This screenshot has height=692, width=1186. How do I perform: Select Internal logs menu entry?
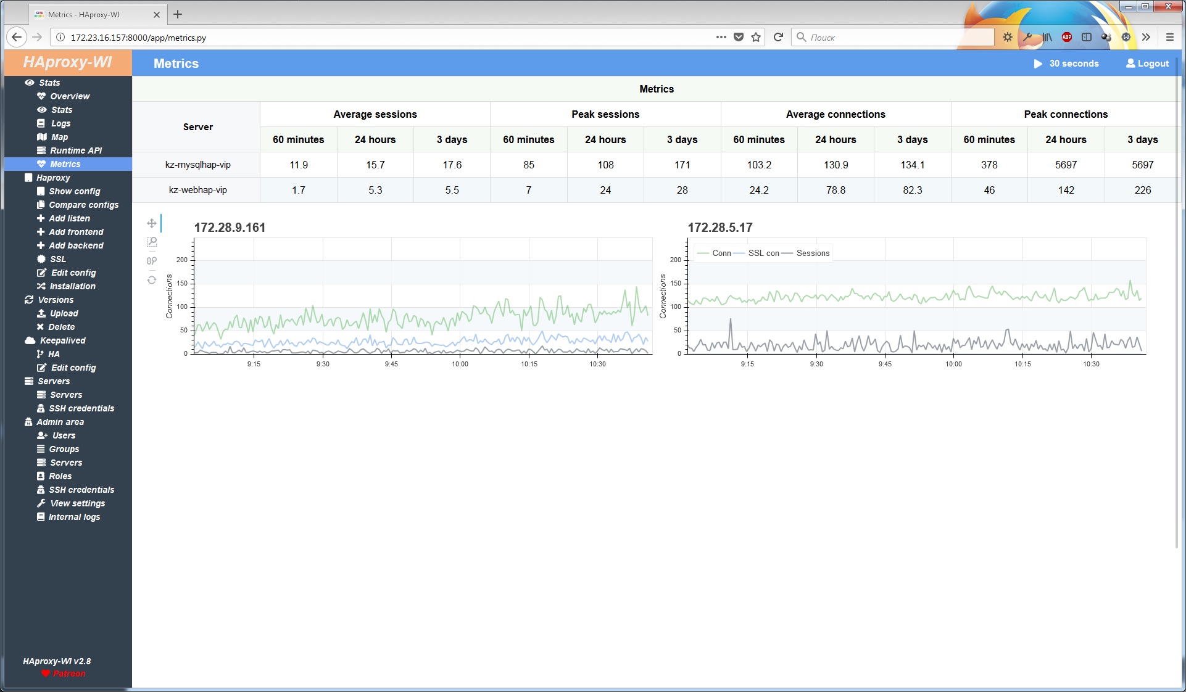coord(74,517)
